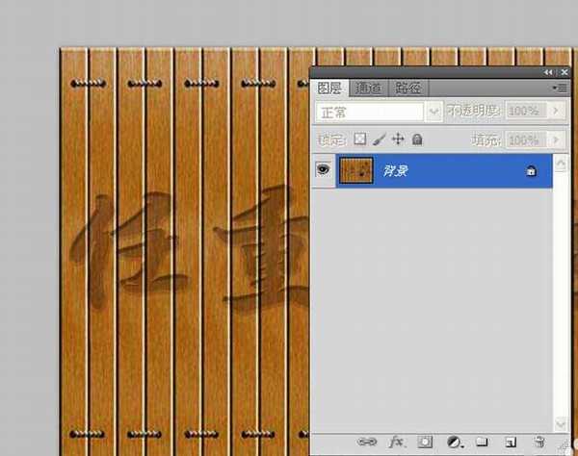Switch to the 路径 tab
Viewport: 578px width, 456px height.
coord(407,88)
